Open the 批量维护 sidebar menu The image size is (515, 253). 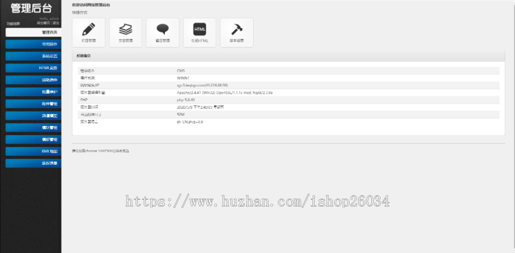point(34,92)
